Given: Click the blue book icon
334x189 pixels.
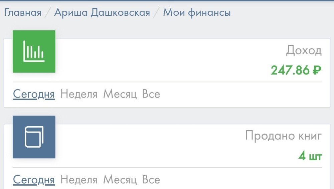Looking at the screenshot, I should coord(34,137).
